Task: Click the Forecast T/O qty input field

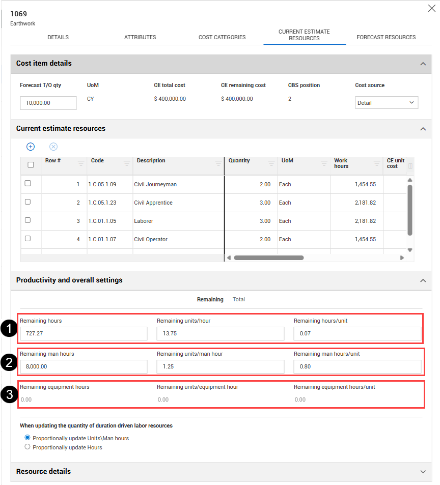Action: (48, 103)
